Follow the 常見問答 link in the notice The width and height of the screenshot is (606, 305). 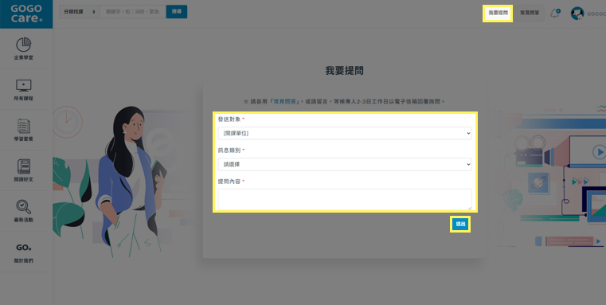pos(285,102)
